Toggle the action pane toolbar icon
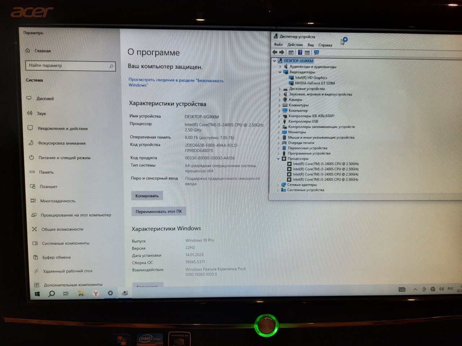The image size is (462, 346). point(307,53)
